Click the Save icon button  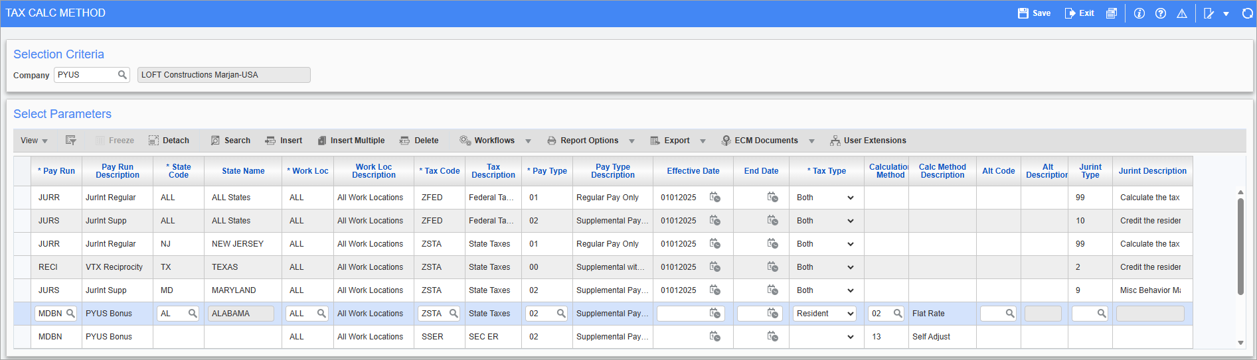point(1034,13)
